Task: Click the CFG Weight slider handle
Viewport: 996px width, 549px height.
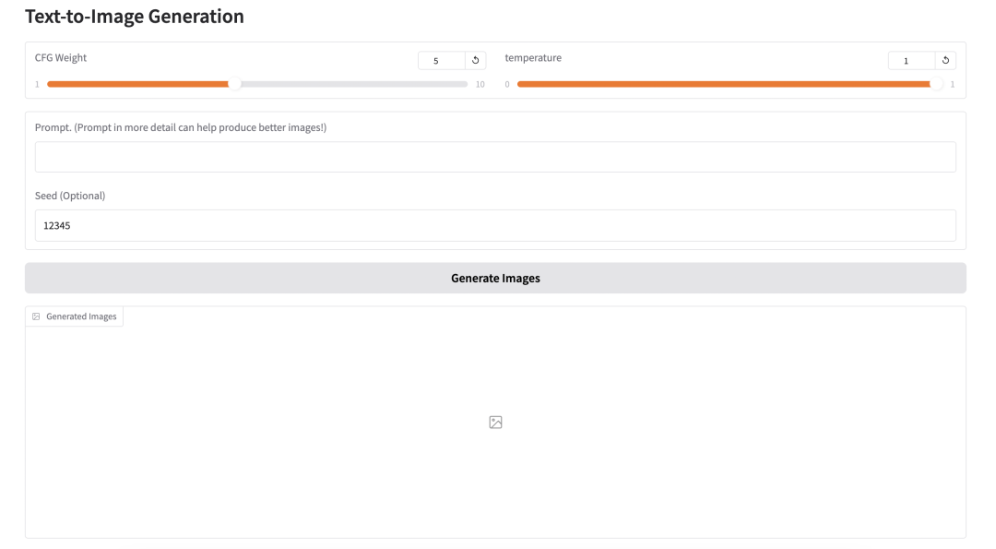Action: pyautogui.click(x=234, y=84)
